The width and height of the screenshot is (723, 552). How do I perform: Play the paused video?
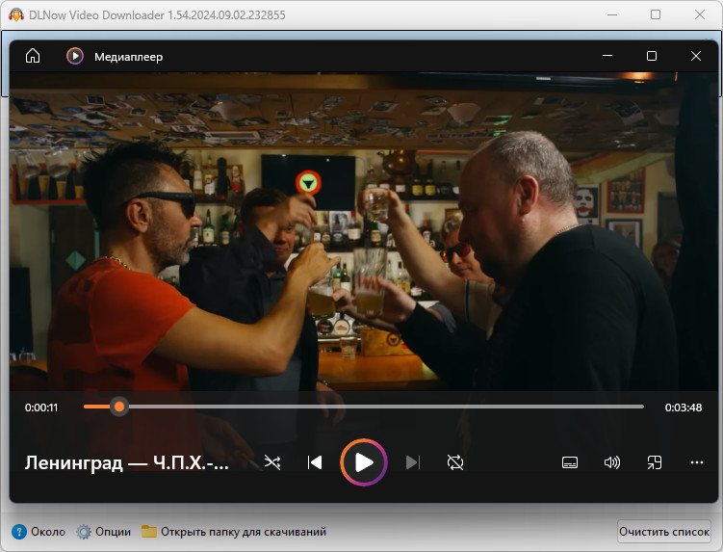pyautogui.click(x=363, y=462)
